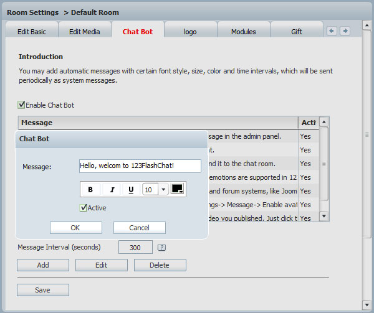Screen dimensions: 374x313
Task: Confirm the message with OK
Action: pos(75,228)
